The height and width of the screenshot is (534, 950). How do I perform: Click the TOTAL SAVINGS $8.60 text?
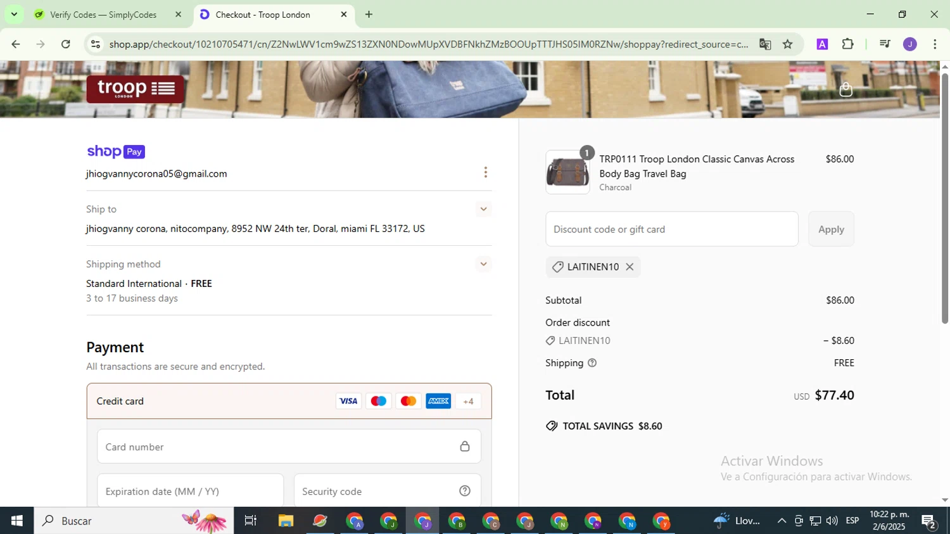click(x=612, y=426)
